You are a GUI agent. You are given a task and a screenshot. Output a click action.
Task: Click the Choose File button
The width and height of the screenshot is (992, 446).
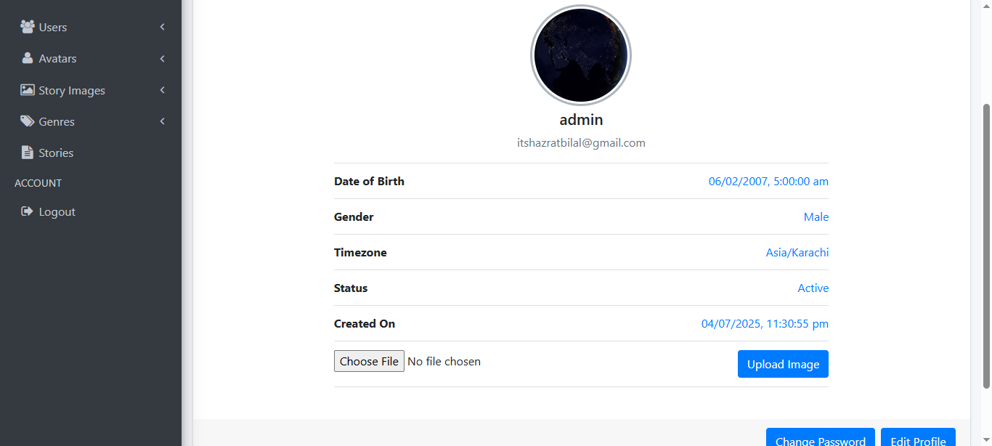[x=369, y=361]
